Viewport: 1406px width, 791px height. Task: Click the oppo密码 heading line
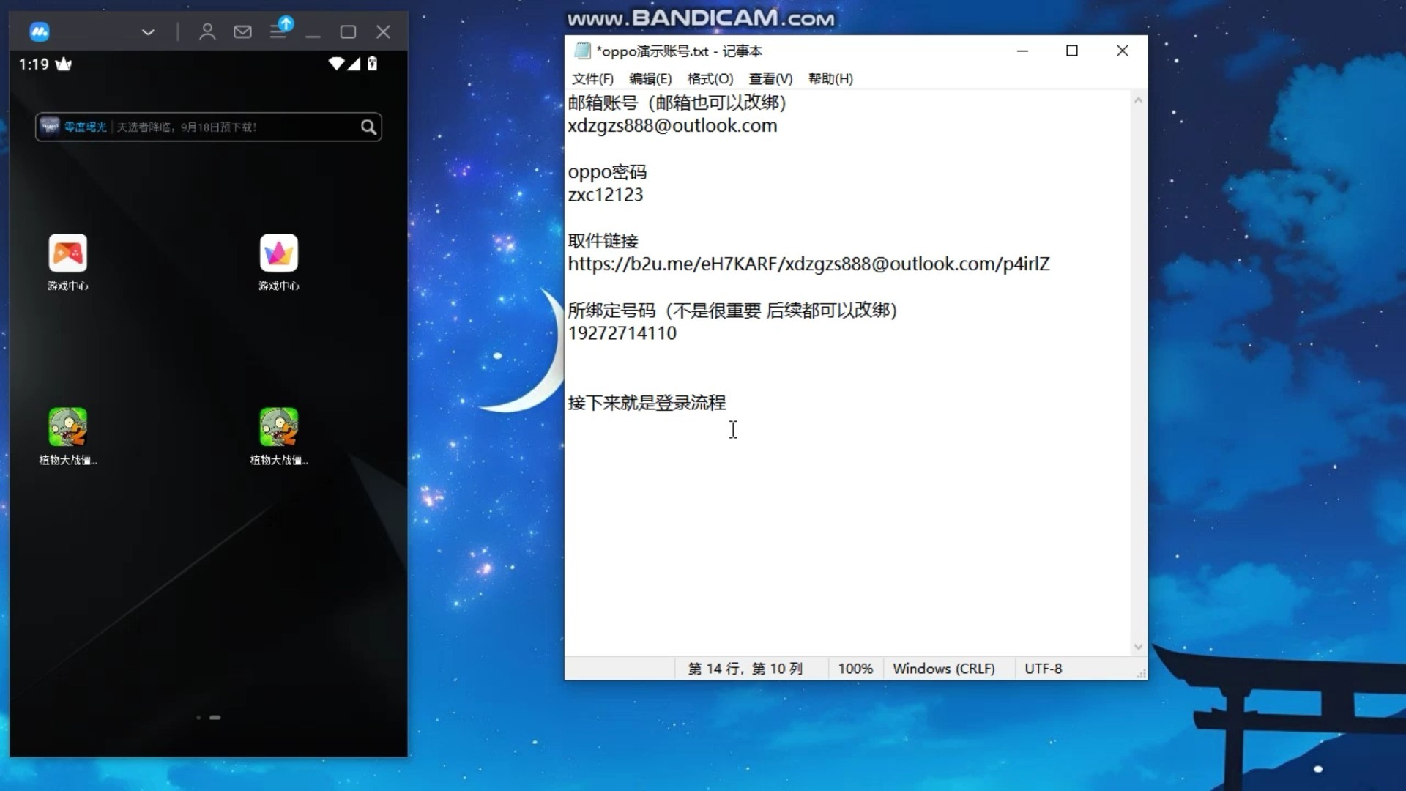(x=607, y=173)
